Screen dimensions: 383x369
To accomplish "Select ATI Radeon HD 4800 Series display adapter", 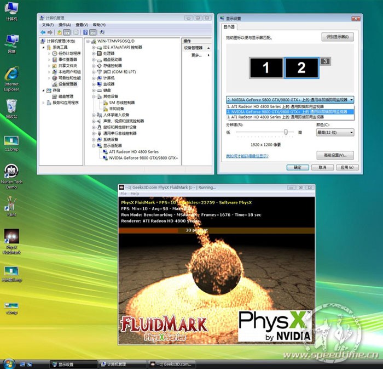I will point(131,152).
